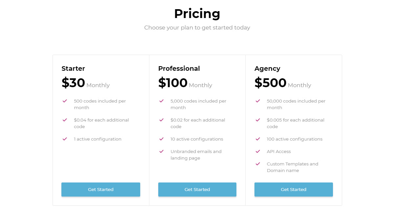The height and width of the screenshot is (210, 395).
Task: Click checkmark beside 1 active configuration
Action: click(65, 139)
